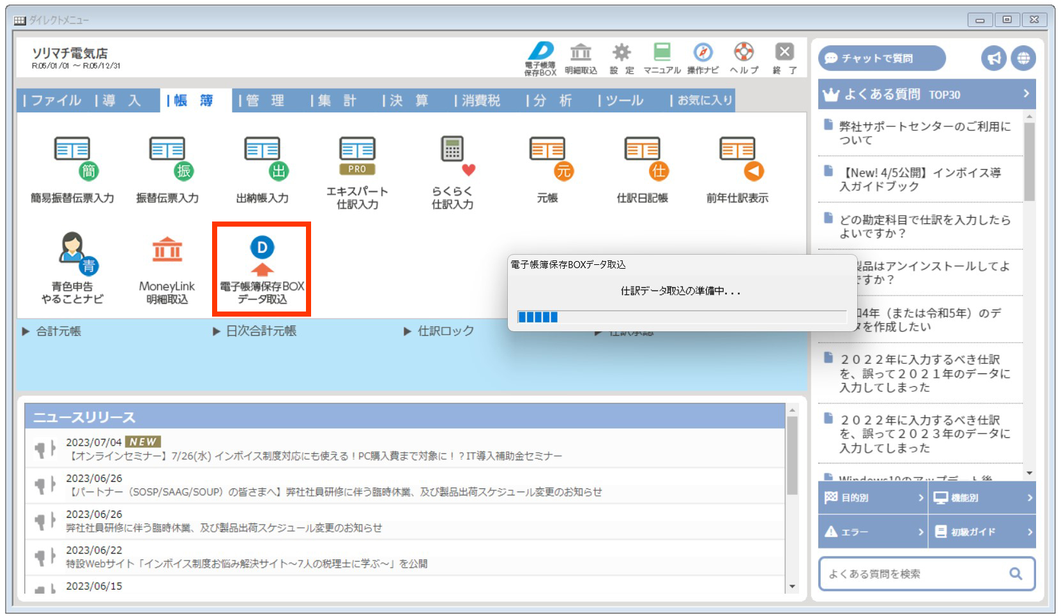Screen dimensions: 1061x616
Task: Open 弊社サポートセンターのご利用について FAQ
Action: pyautogui.click(x=920, y=133)
